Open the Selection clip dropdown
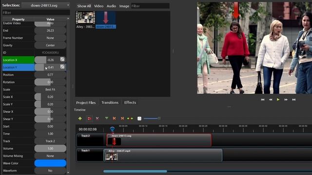 click(46, 5)
